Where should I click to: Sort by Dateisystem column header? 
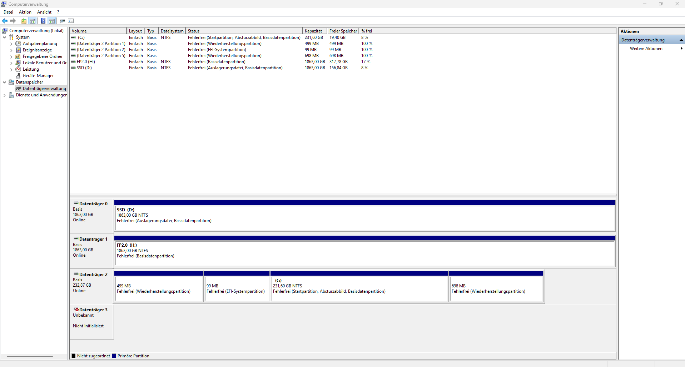pyautogui.click(x=172, y=31)
